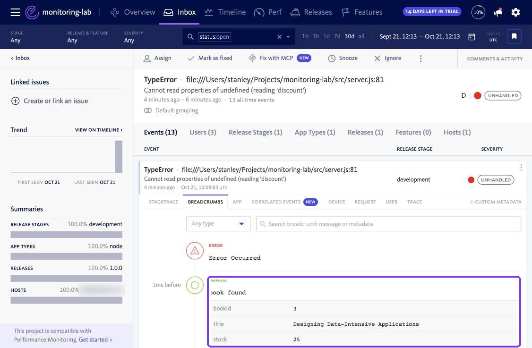Open the Release Stages (1) tab
This screenshot has height=348, width=532.
click(x=256, y=132)
